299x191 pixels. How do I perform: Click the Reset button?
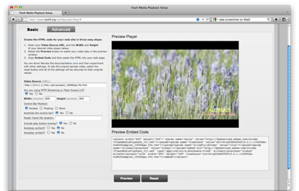pyautogui.click(x=154, y=178)
